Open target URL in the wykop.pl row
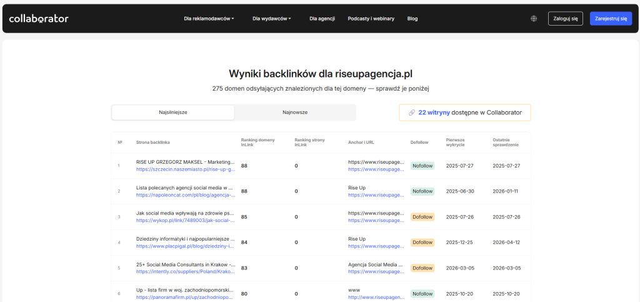Screen dimensions: 640x302 click(376, 221)
